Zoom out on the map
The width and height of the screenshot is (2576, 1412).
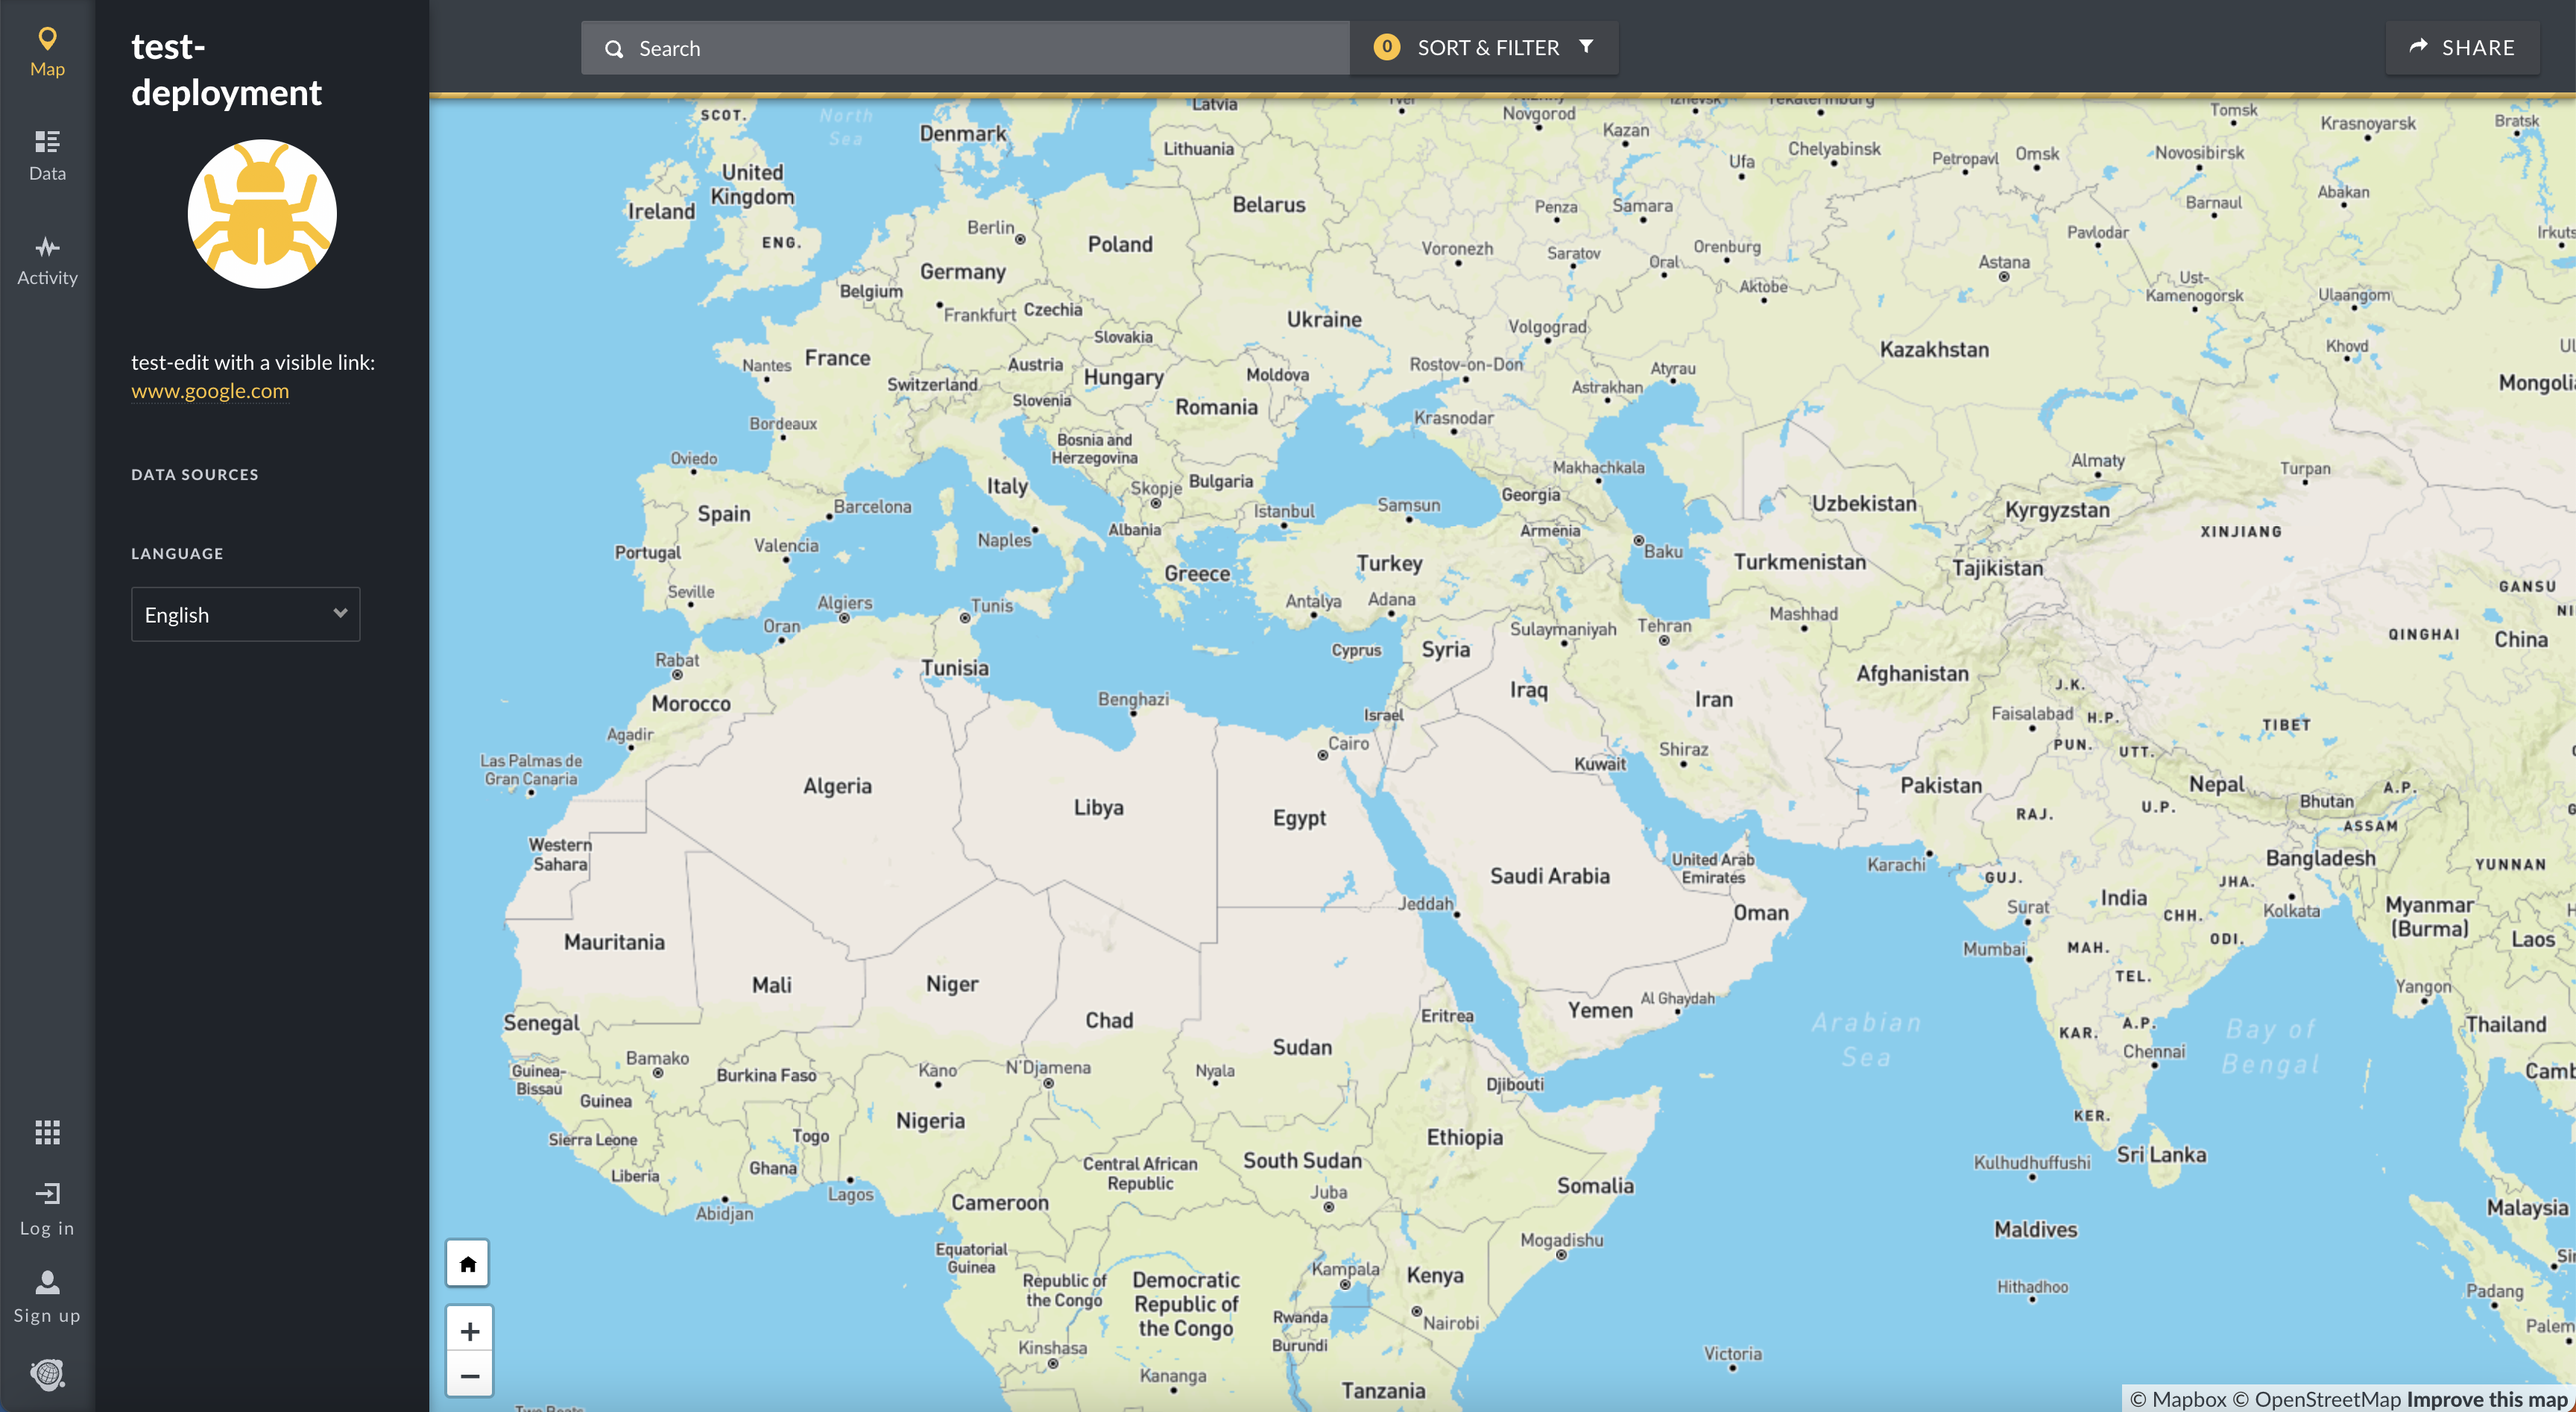tap(469, 1376)
